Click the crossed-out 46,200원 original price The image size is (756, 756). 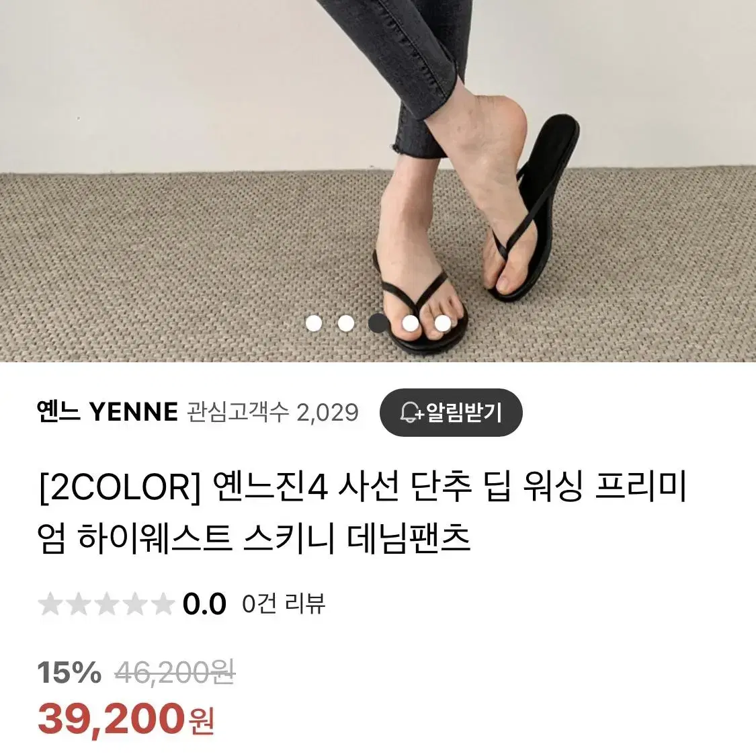click(175, 672)
